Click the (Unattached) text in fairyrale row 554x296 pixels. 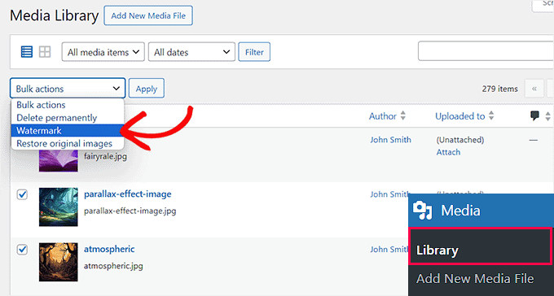(460, 140)
